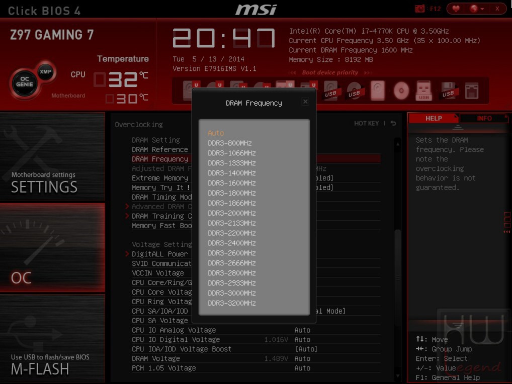Select DDR3-2600MHz frequency

(231, 253)
